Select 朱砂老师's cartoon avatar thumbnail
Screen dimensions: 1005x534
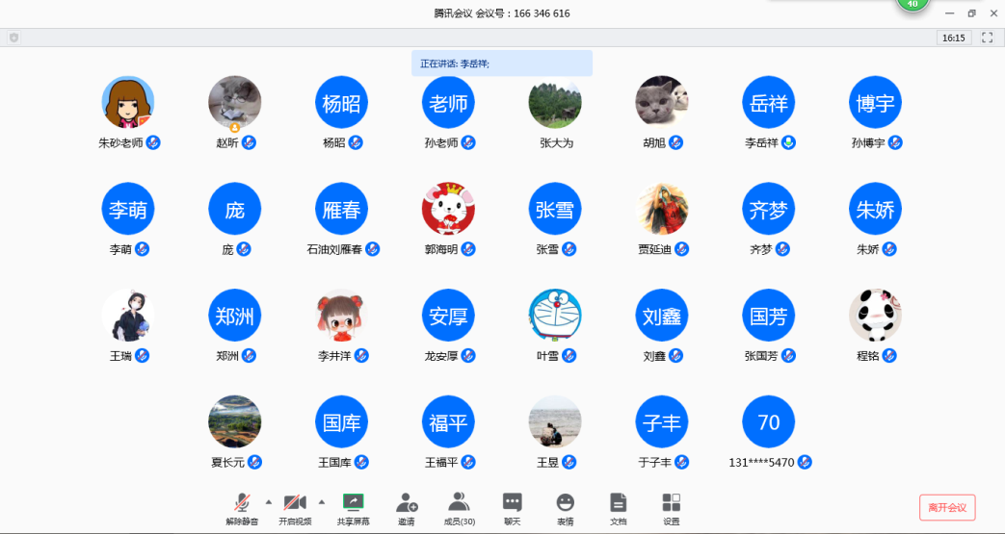[128, 102]
